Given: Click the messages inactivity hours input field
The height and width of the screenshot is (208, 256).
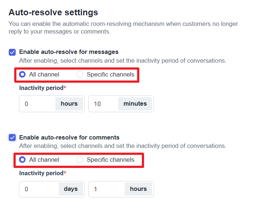Looking at the screenshot, I should point(37,104).
